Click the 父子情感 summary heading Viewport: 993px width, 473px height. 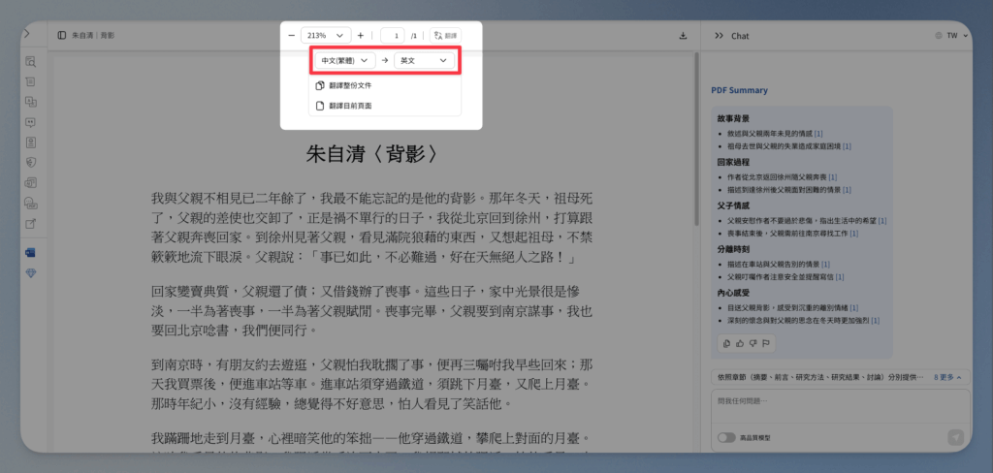[x=733, y=205]
